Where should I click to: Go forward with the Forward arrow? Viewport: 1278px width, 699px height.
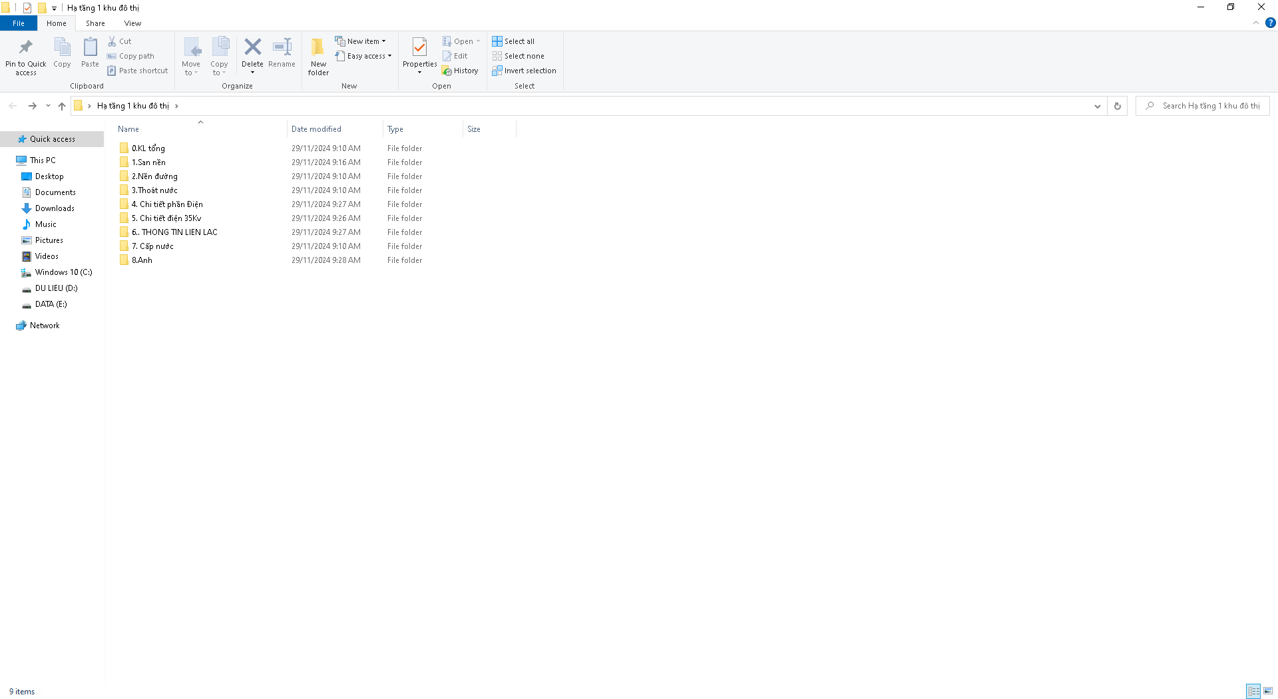pyautogui.click(x=32, y=106)
